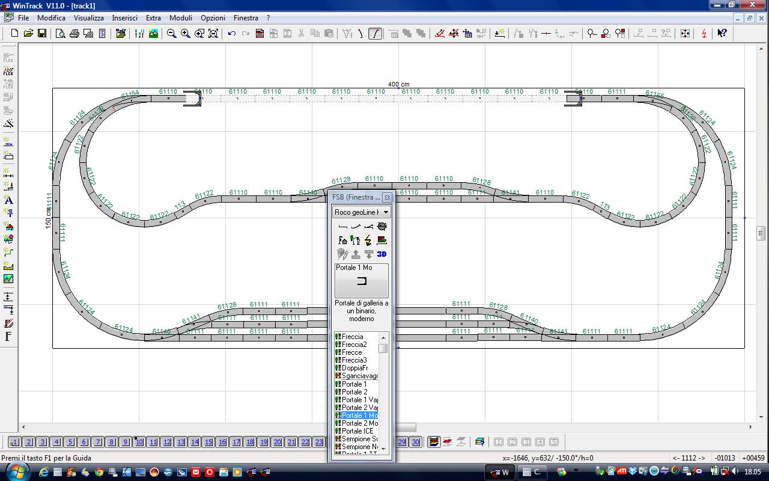Close the FSB floating panel

387,197
